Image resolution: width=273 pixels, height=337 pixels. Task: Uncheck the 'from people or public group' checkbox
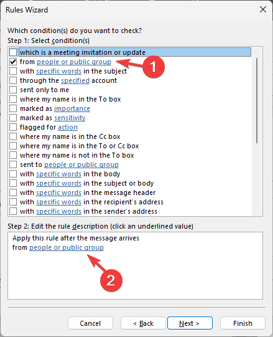tap(13, 62)
